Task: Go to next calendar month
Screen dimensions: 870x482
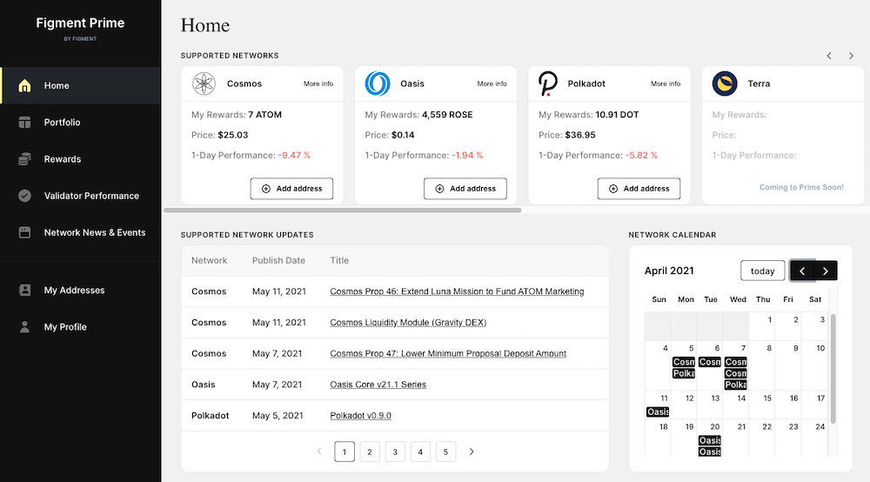Action: pyautogui.click(x=826, y=271)
